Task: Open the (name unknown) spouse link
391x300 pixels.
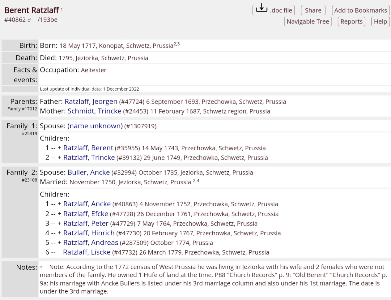Action: (x=95, y=126)
